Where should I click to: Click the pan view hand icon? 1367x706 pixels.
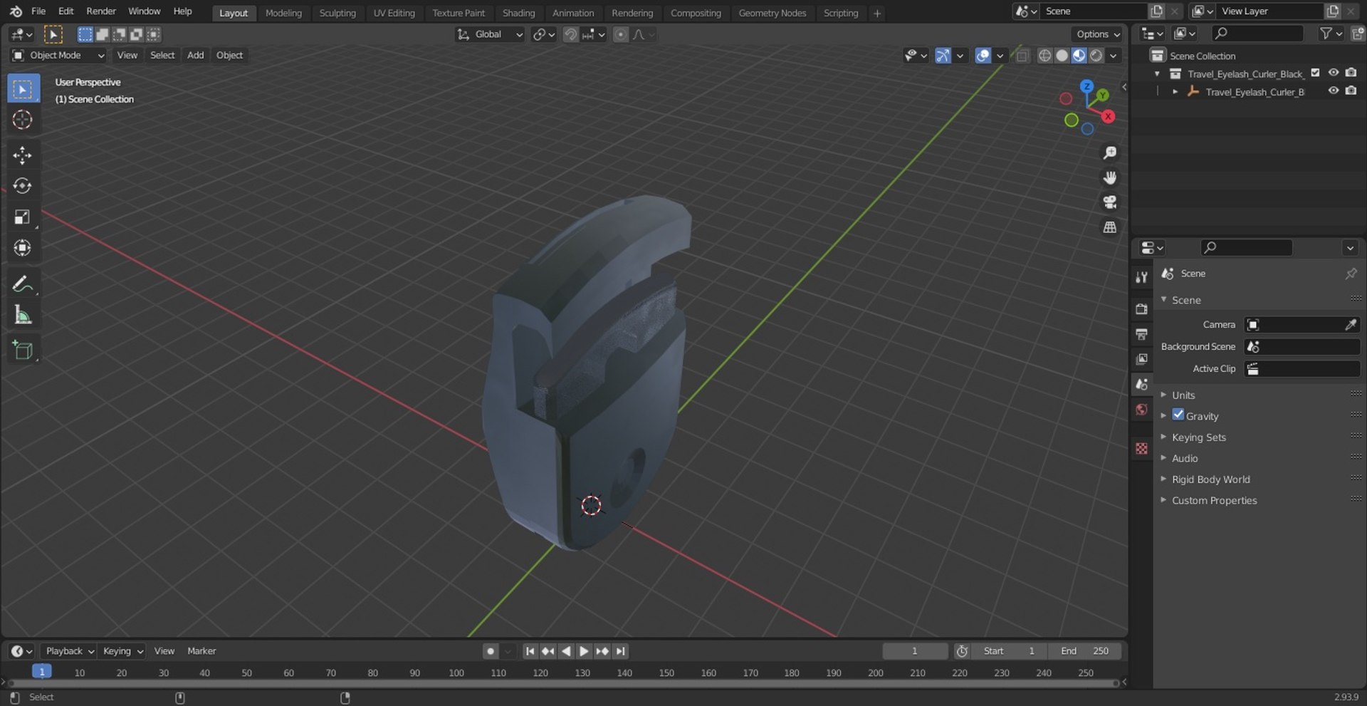coord(1109,177)
